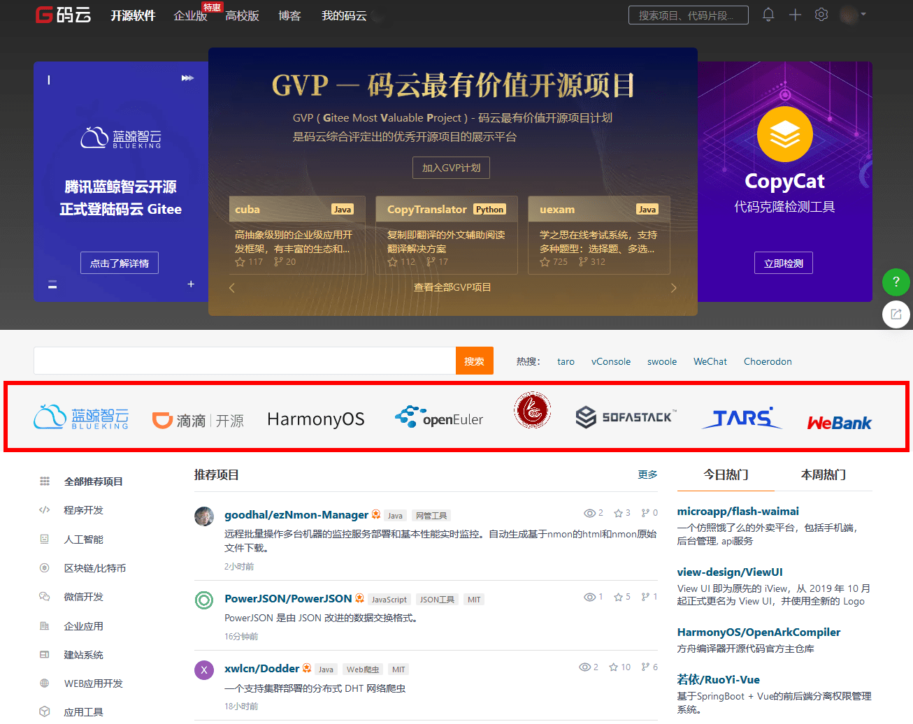
Task: Select 微信开发 category
Action: (x=83, y=597)
